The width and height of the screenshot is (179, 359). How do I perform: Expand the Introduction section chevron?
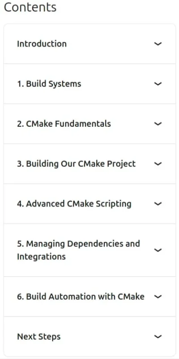(x=158, y=44)
